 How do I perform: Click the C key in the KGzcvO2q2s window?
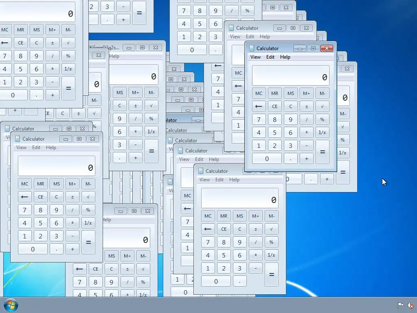(120, 106)
